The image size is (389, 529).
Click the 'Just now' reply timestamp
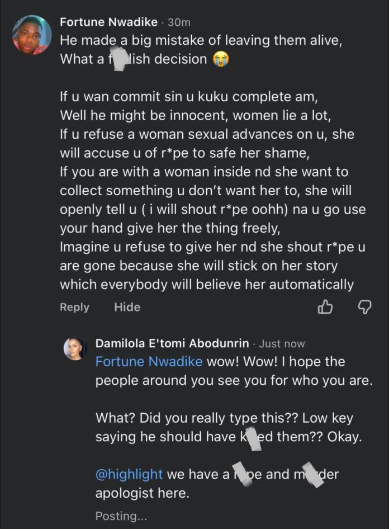click(282, 344)
